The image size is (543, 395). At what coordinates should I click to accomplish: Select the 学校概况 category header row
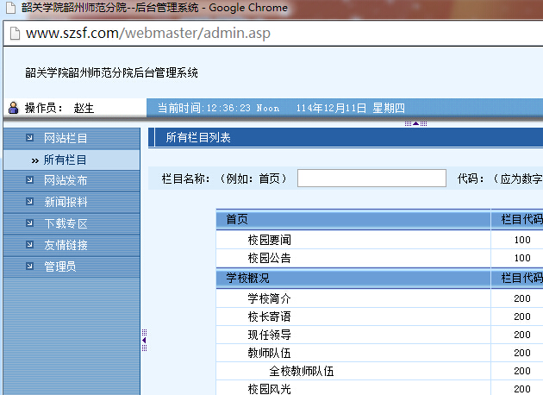pyautogui.click(x=379, y=278)
